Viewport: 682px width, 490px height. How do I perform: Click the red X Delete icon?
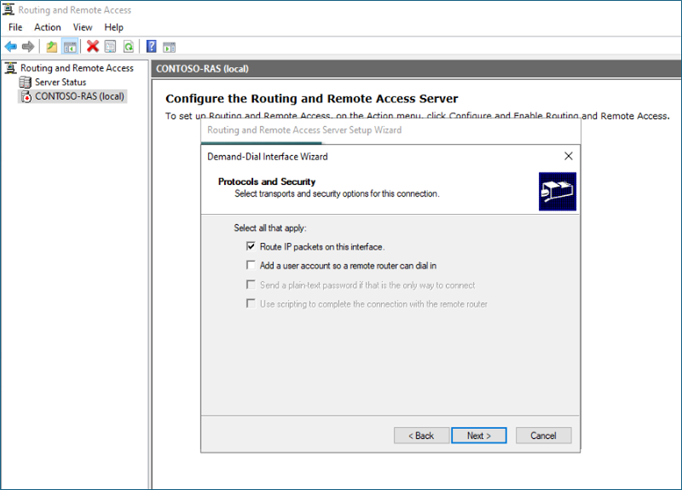pyautogui.click(x=93, y=47)
